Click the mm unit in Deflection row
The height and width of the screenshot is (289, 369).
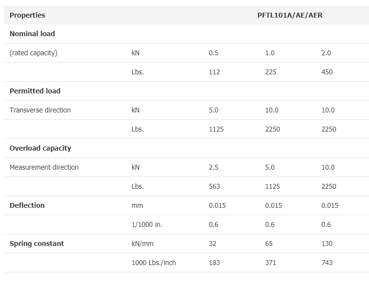pos(137,205)
